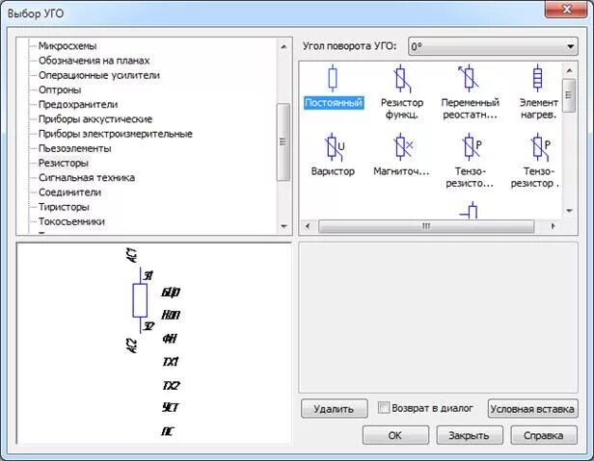The height and width of the screenshot is (461, 594).
Task: Select Операционные усилители category
Action: (99, 75)
